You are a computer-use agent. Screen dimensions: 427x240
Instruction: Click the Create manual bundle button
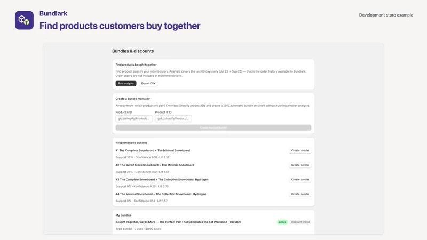tap(213, 127)
